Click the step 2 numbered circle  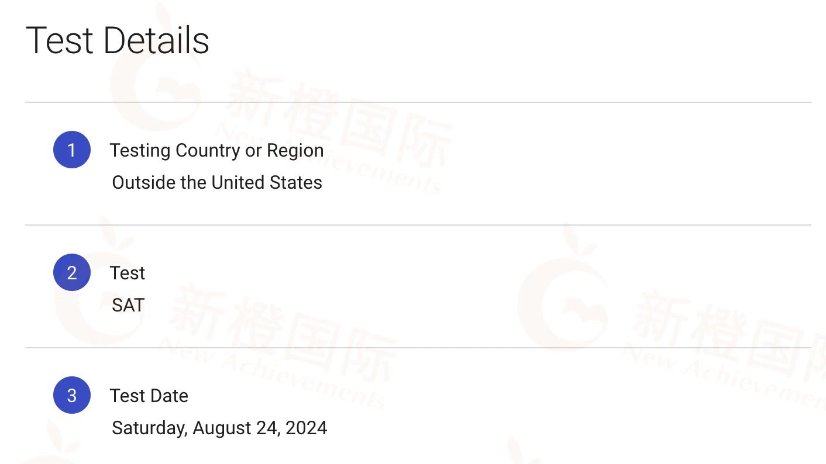pyautogui.click(x=72, y=272)
